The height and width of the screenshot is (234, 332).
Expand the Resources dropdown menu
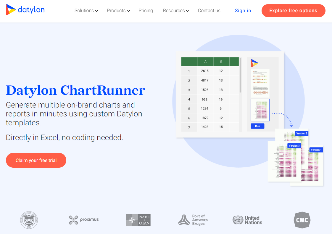tap(176, 11)
